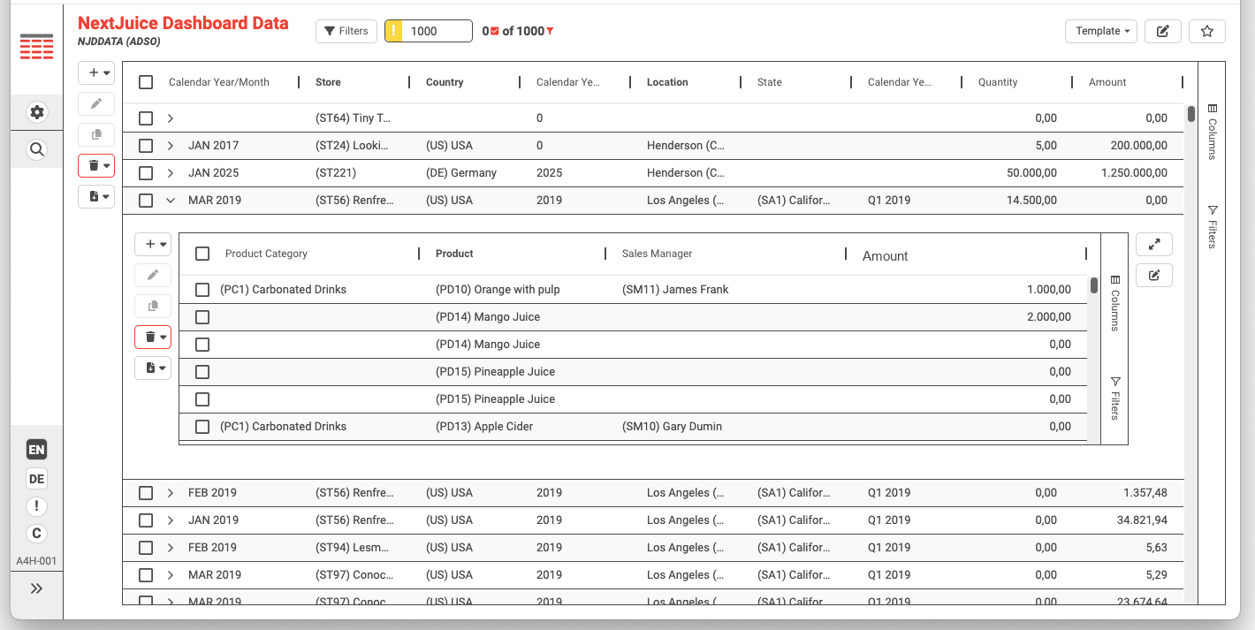Click the C circle icon in sidebar

point(36,534)
